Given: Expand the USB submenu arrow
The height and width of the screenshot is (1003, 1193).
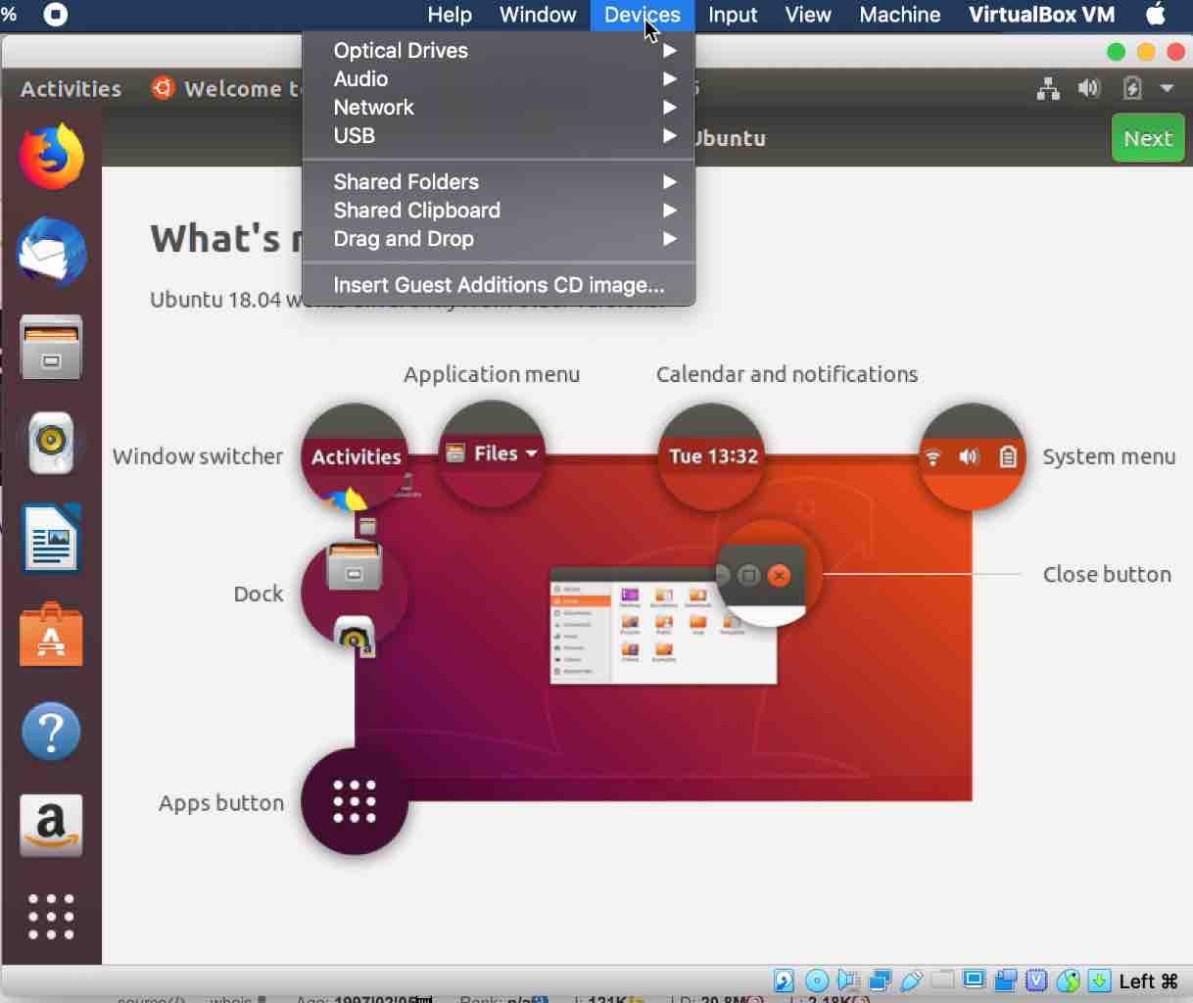Looking at the screenshot, I should coord(670,136).
